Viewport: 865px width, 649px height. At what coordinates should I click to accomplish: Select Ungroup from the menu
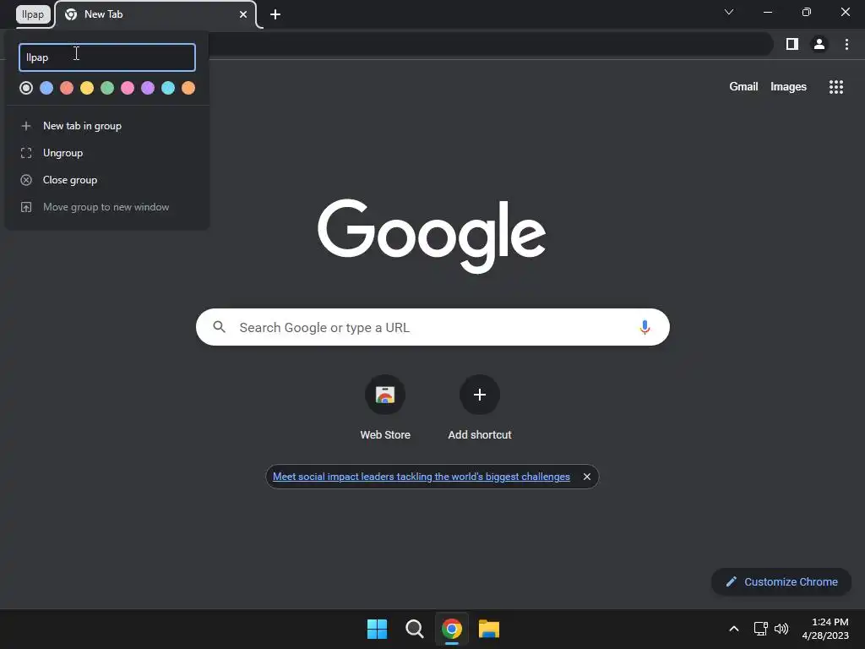(x=107, y=153)
